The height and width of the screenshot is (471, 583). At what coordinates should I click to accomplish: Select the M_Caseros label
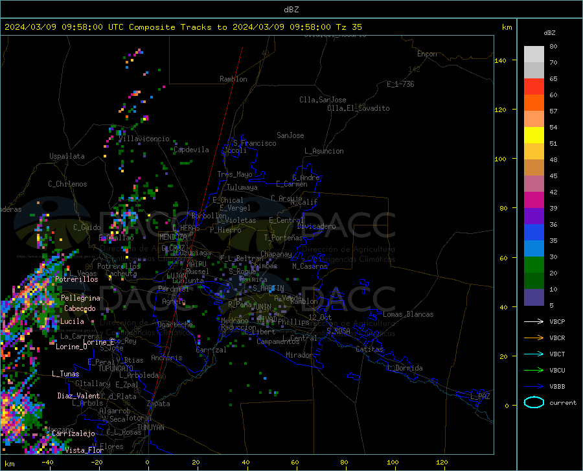click(x=310, y=266)
